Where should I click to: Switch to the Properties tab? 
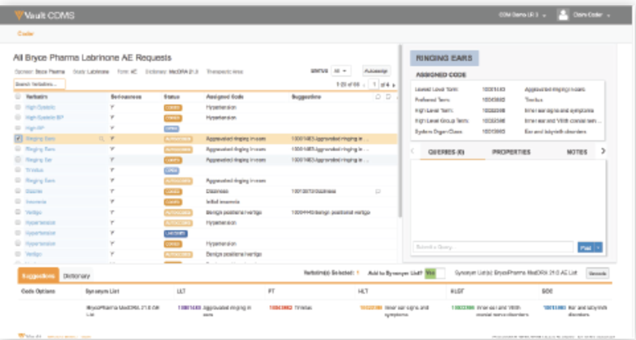[511, 152]
